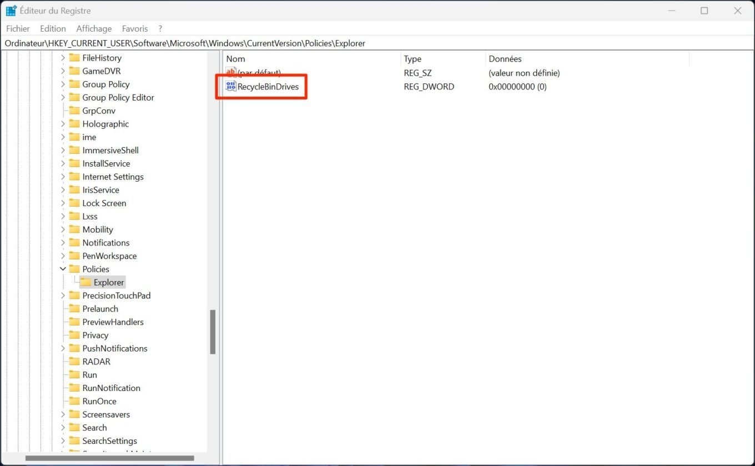The height and width of the screenshot is (466, 755).
Task: Select the Search key
Action: pyautogui.click(x=94, y=428)
